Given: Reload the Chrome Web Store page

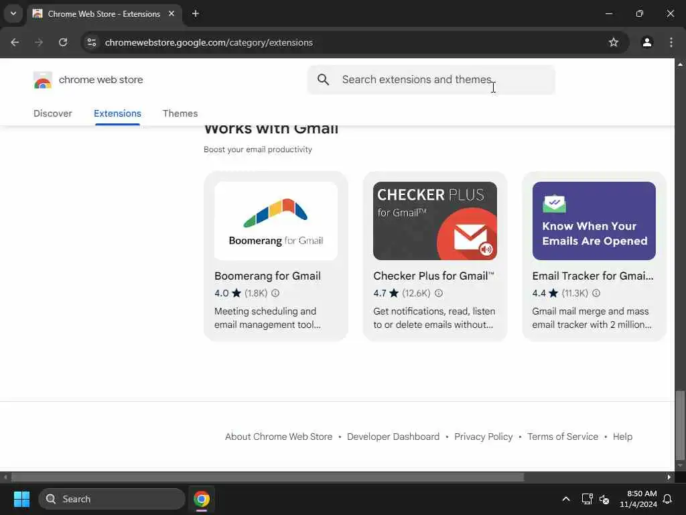Looking at the screenshot, I should click(x=63, y=42).
